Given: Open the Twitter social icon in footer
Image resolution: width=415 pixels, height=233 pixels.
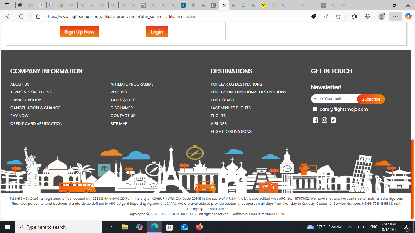Looking at the screenshot, I should tap(333, 120).
